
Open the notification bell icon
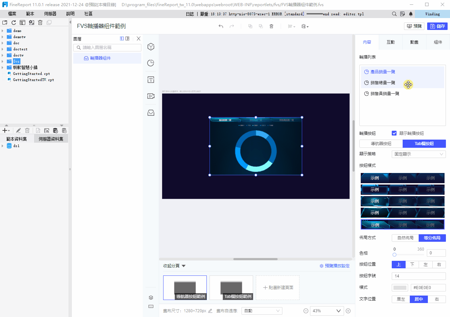pos(411,14)
